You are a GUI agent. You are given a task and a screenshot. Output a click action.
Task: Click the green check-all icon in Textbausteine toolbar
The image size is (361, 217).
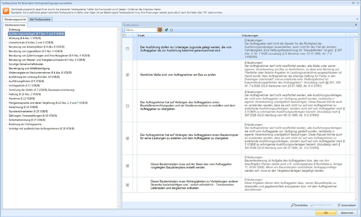pyautogui.click(x=167, y=30)
